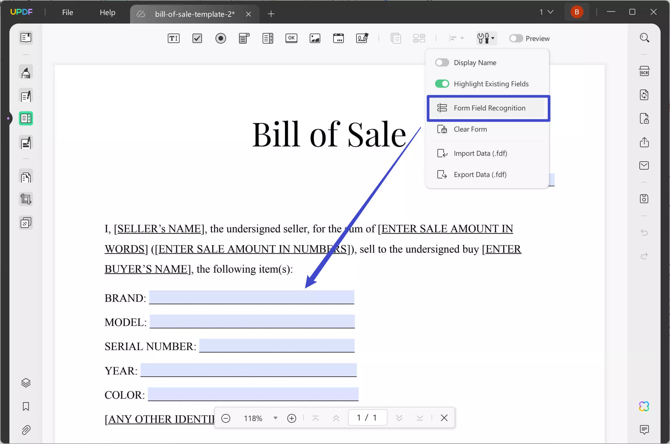Toggle Highlight Existing Fields on/off
The width and height of the screenshot is (670, 444).
point(442,83)
